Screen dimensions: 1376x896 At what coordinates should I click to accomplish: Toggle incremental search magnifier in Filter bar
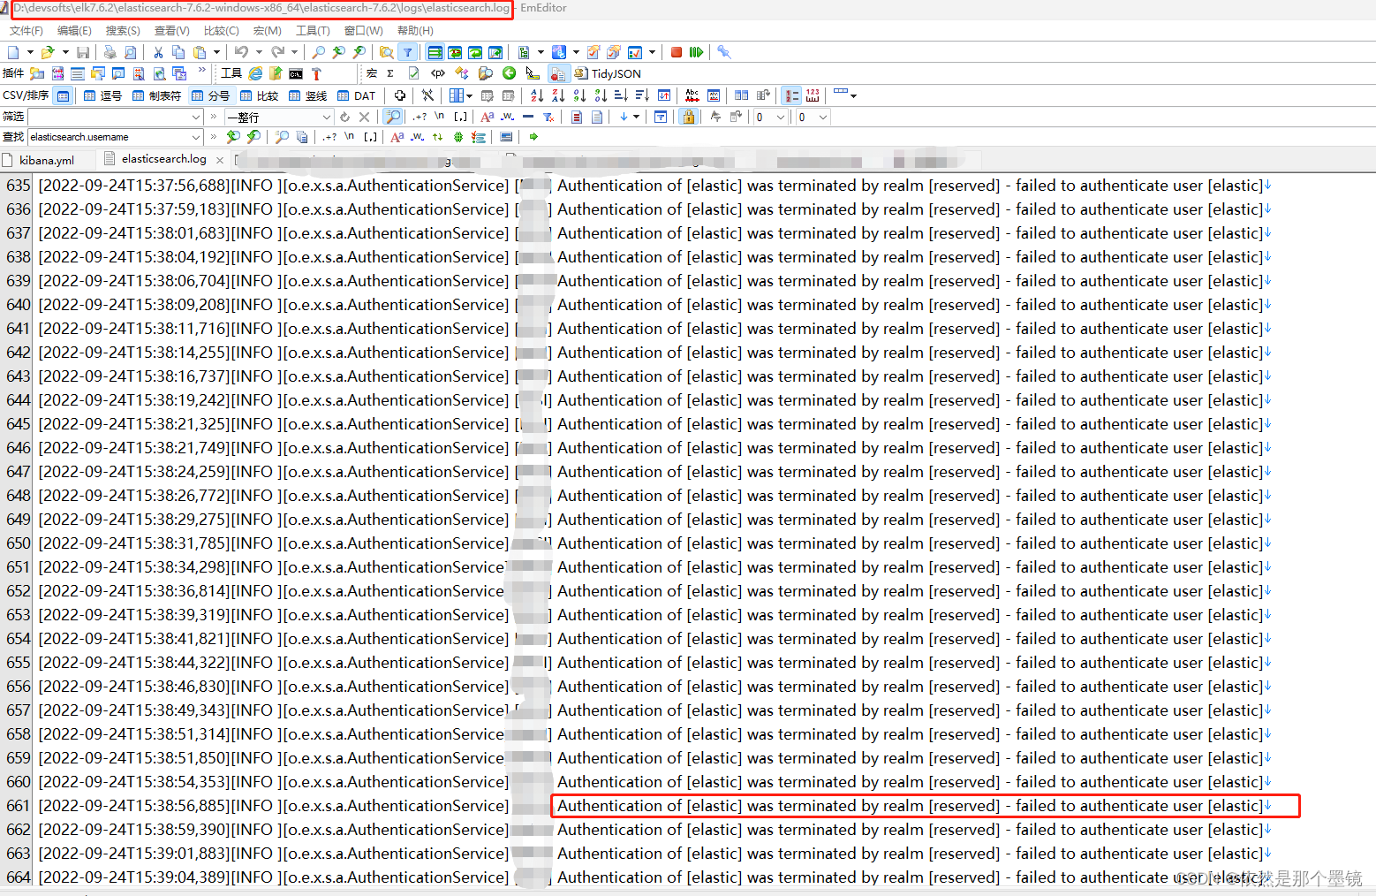(x=394, y=117)
